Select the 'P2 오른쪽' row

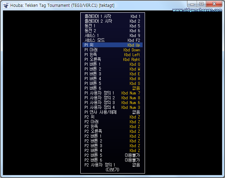(112, 131)
